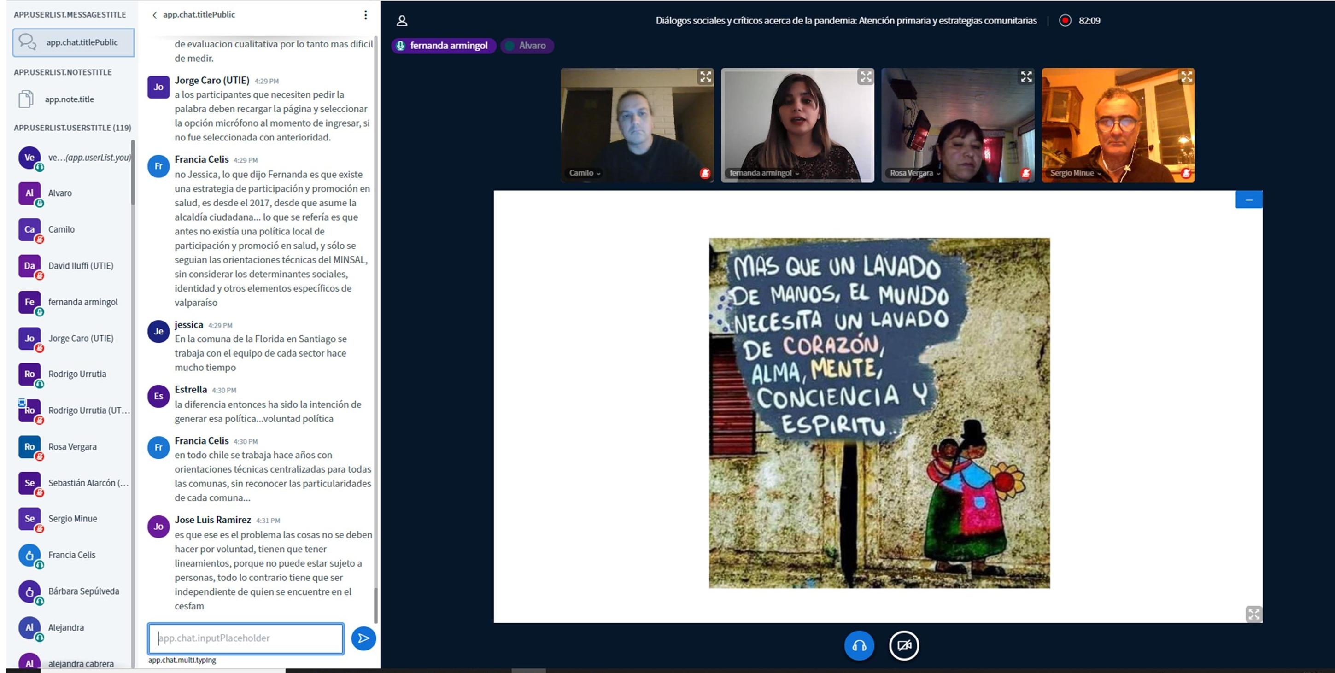Click the user list scrollbar
1335x673 pixels.
click(x=133, y=173)
